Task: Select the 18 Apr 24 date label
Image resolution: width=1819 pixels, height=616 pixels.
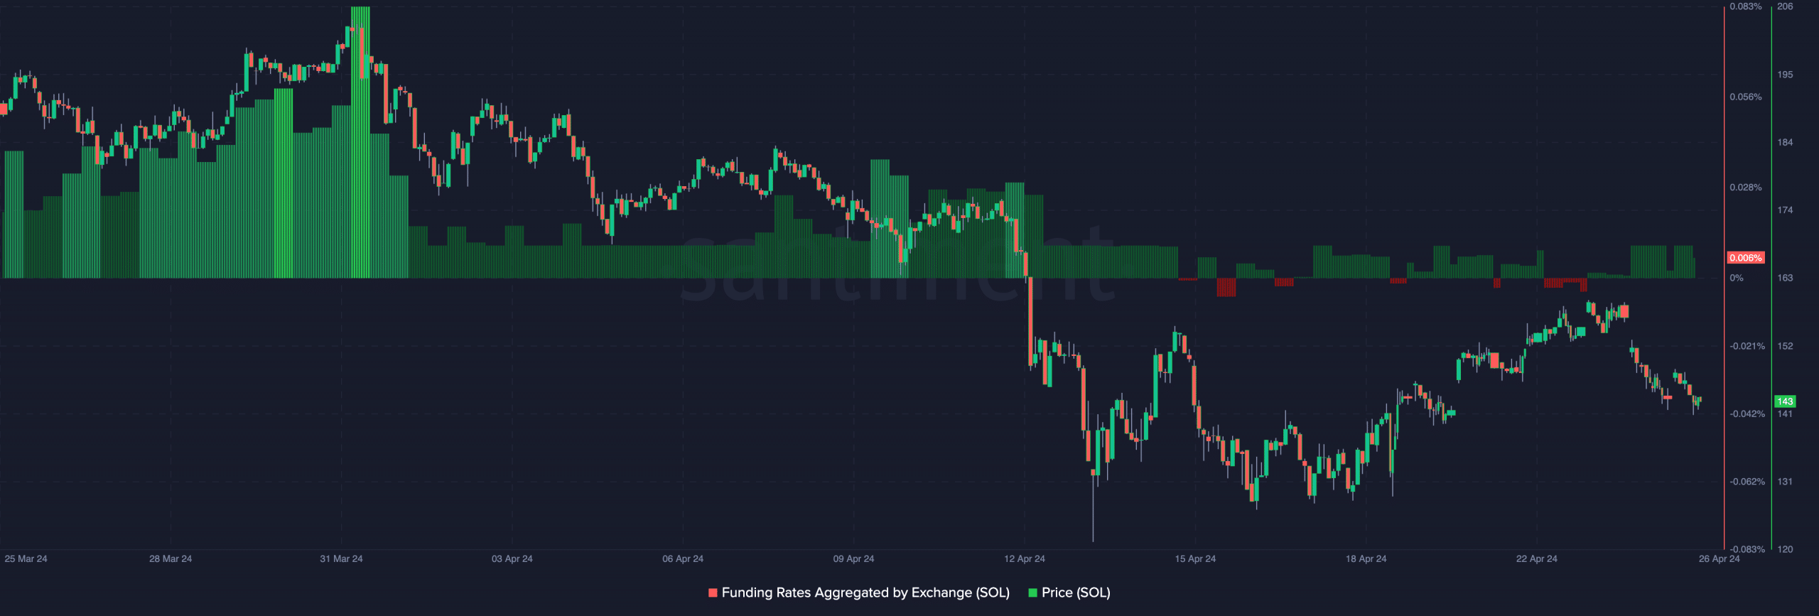Action: (x=1366, y=558)
